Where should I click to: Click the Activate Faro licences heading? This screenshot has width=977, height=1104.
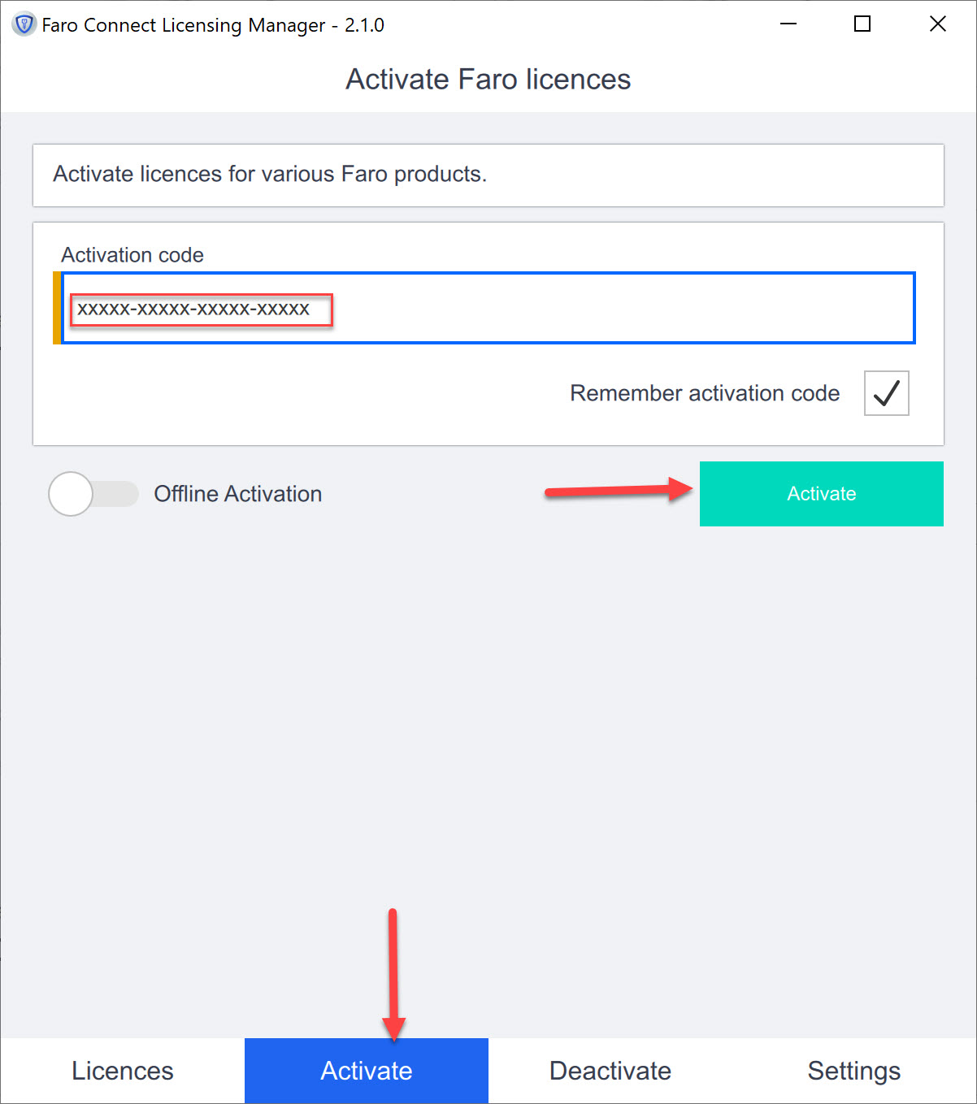(489, 79)
